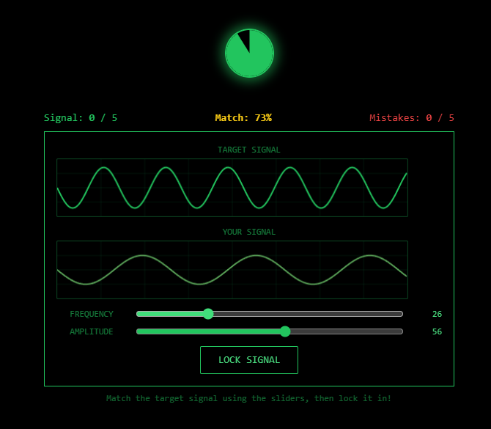Click the TARGET SIGNAL heading
The width and height of the screenshot is (491, 429).
click(x=249, y=150)
